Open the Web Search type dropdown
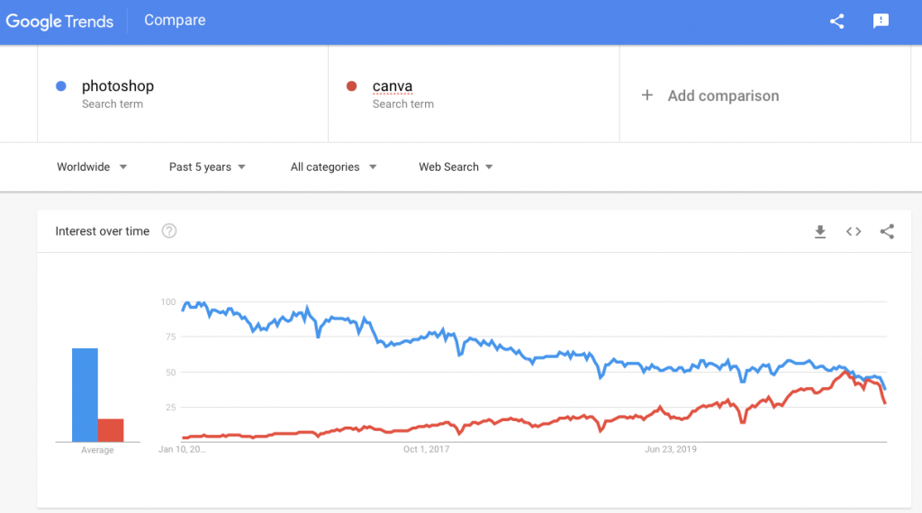Image resolution: width=922 pixels, height=513 pixels. [x=456, y=166]
